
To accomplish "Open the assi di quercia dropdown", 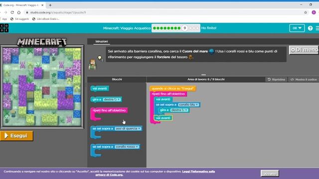I will click(128, 128).
